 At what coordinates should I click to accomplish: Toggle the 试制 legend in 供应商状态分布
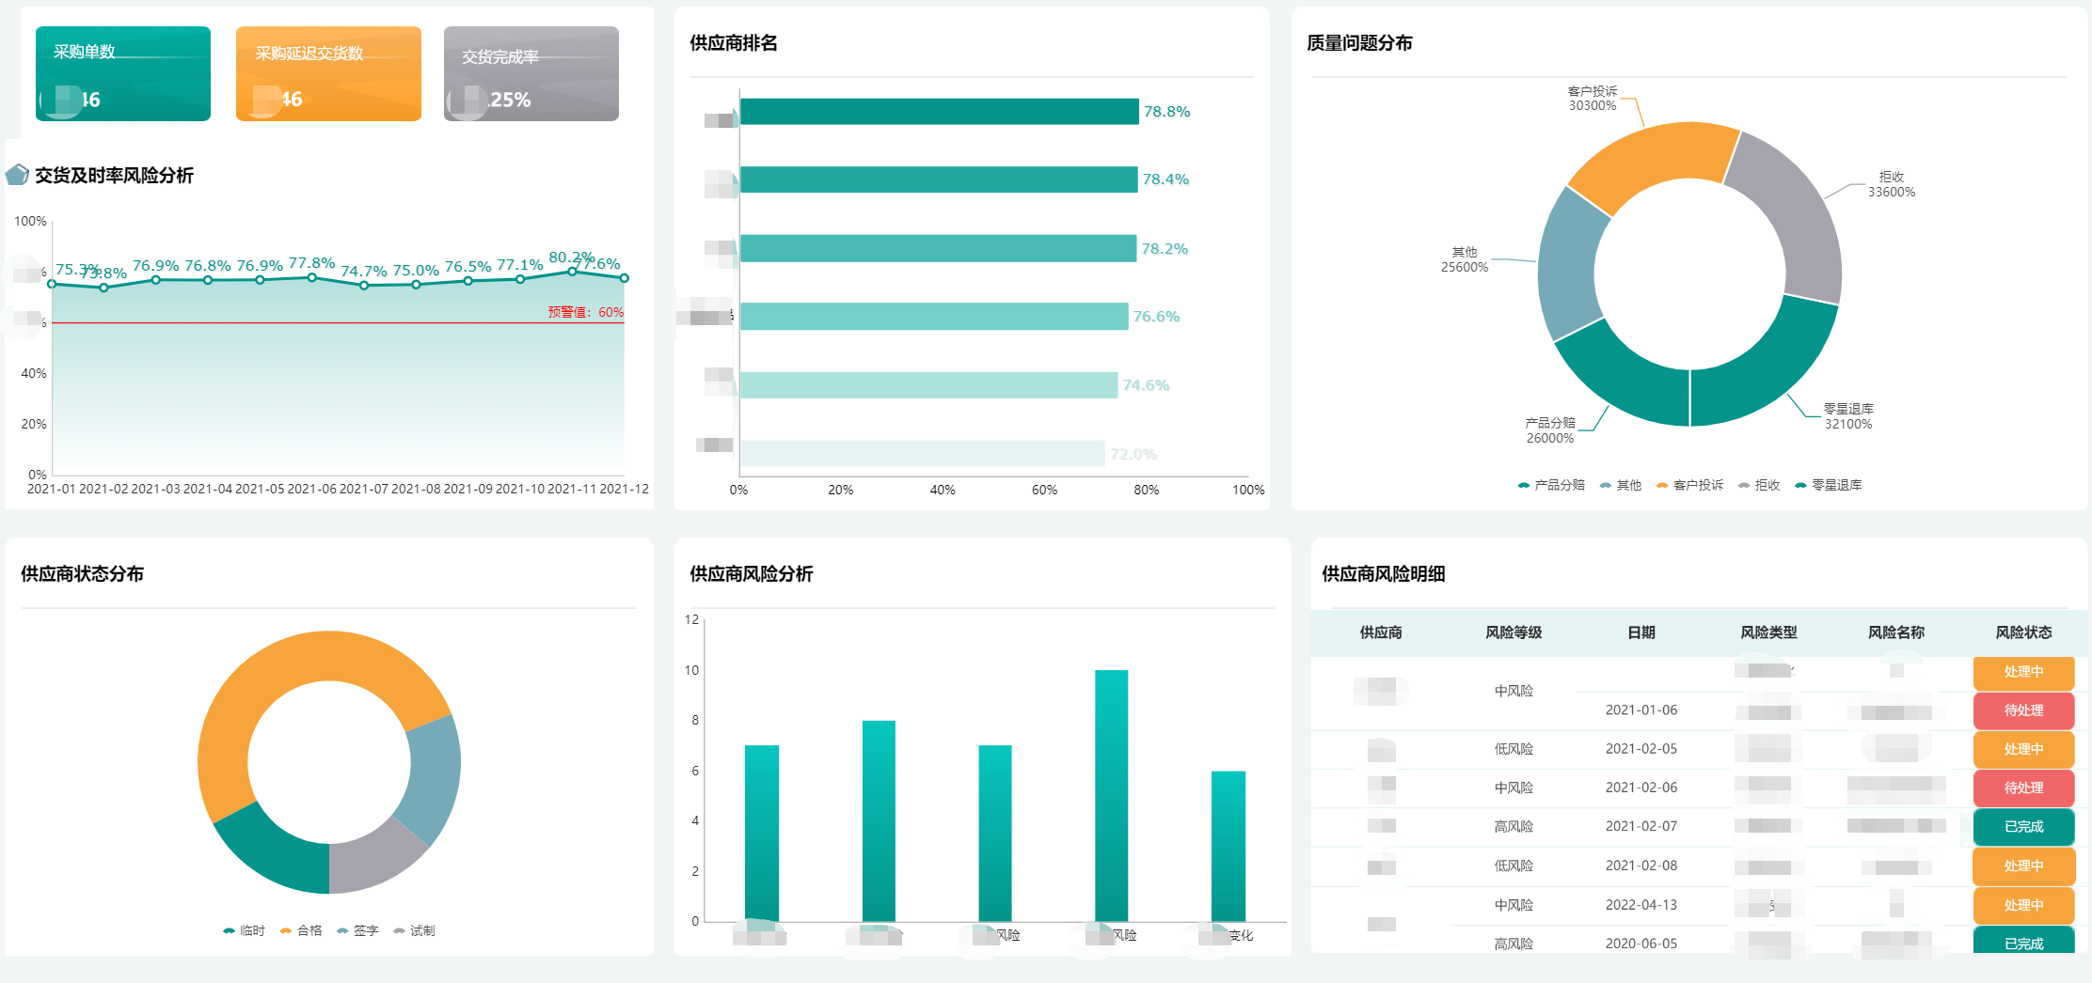tap(414, 930)
